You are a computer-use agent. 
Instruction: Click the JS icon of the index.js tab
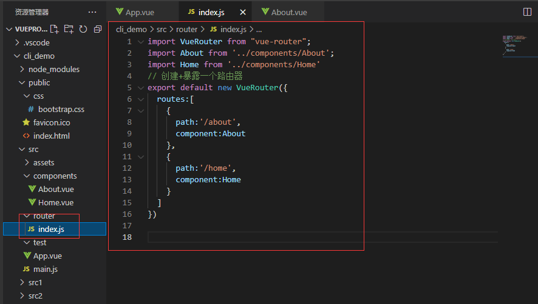pos(191,12)
